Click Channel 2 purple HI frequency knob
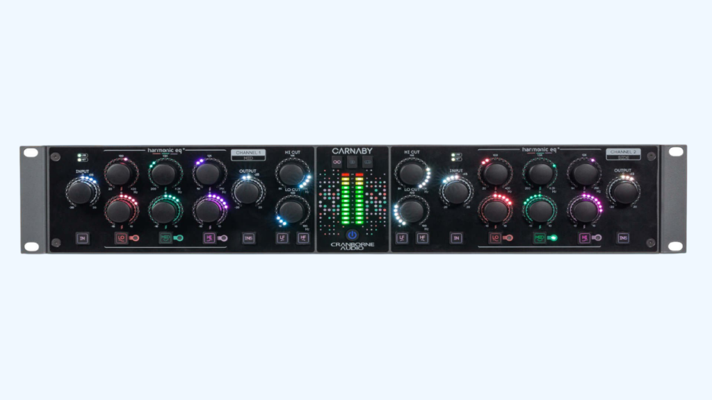Image resolution: width=712 pixels, height=400 pixels. tap(584, 173)
